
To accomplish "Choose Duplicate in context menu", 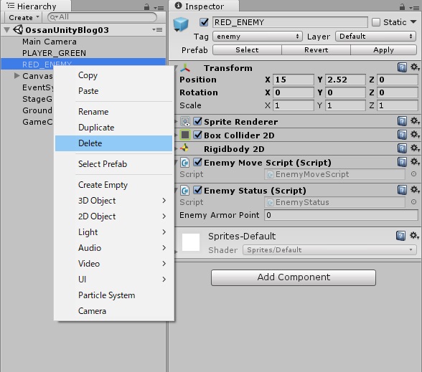I will pos(113,128).
